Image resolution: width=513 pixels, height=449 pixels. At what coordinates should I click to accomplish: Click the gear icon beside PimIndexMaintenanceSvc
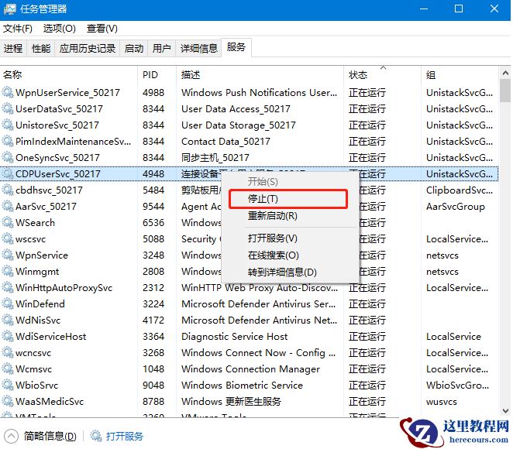[8, 142]
